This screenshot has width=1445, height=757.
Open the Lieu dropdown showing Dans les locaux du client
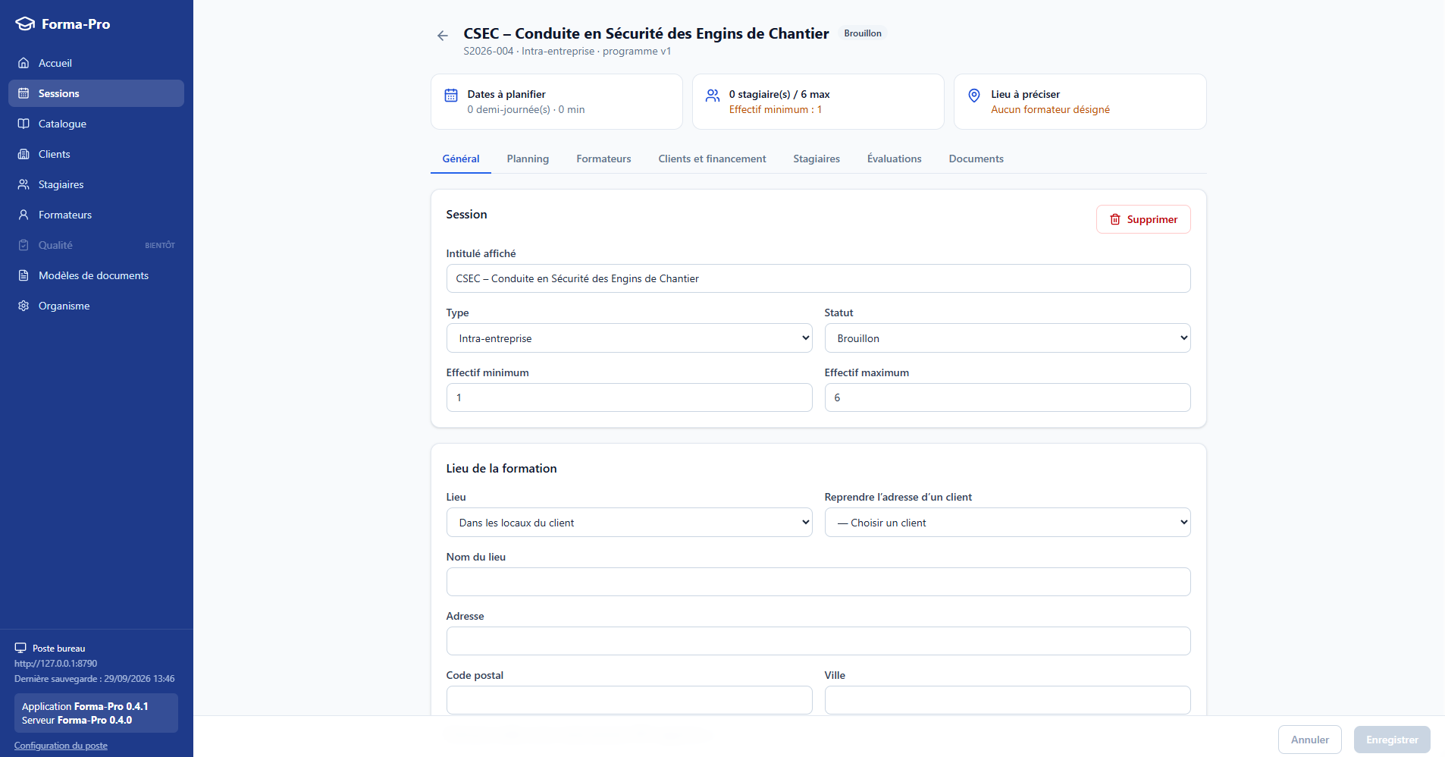[629, 523]
